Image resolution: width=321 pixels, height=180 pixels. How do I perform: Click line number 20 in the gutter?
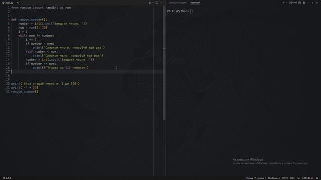[8, 84]
